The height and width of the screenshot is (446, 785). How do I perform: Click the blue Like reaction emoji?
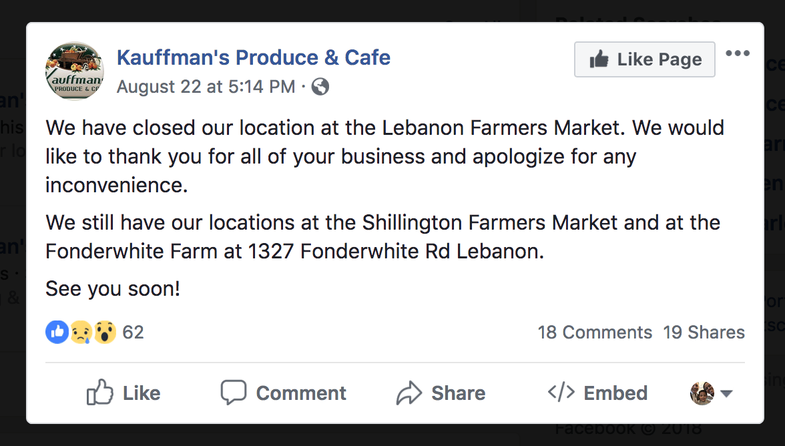(57, 332)
